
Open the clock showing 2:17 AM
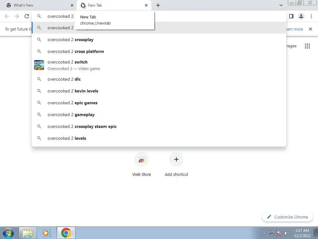point(302,233)
